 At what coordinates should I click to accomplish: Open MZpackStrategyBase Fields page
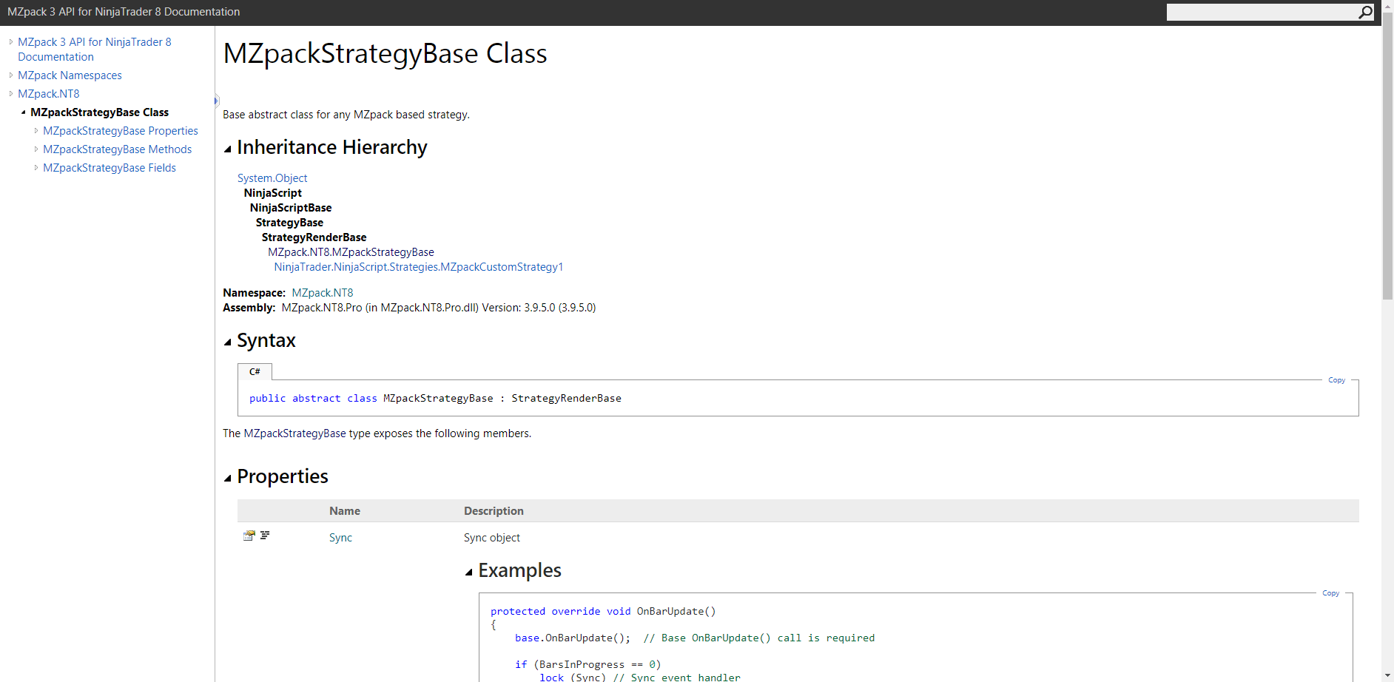(x=110, y=168)
